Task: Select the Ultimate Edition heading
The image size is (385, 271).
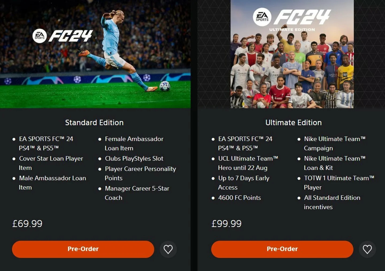Action: (294, 123)
